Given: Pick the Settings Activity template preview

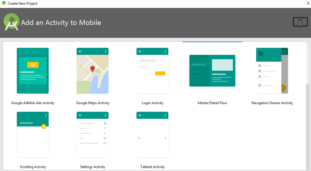Looking at the screenshot, I should pyautogui.click(x=93, y=135).
